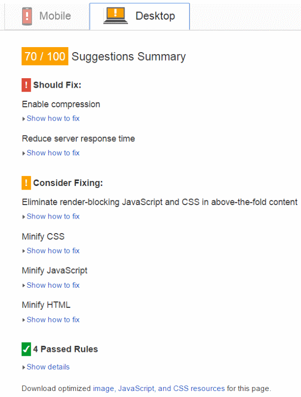The width and height of the screenshot is (301, 397).
Task: Click the 4 Passed Rules heading
Action: 65,349
